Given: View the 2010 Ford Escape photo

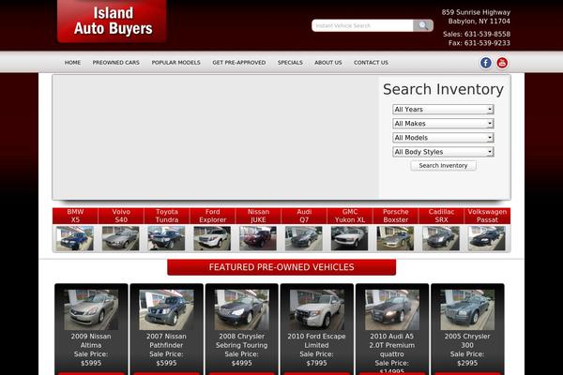Looking at the screenshot, I should [x=317, y=309].
